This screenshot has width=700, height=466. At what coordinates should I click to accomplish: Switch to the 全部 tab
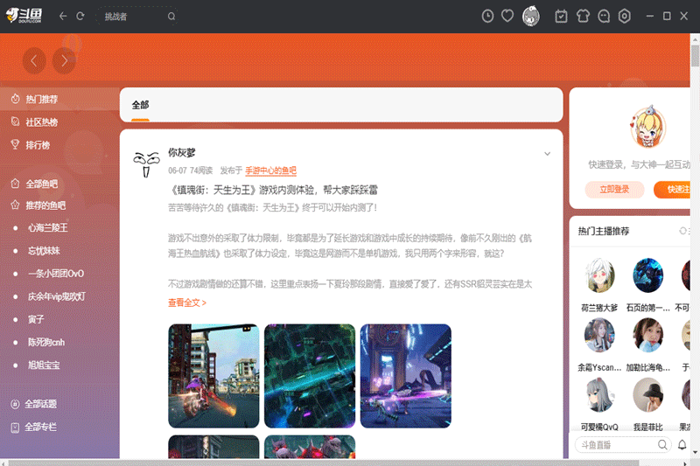click(140, 105)
